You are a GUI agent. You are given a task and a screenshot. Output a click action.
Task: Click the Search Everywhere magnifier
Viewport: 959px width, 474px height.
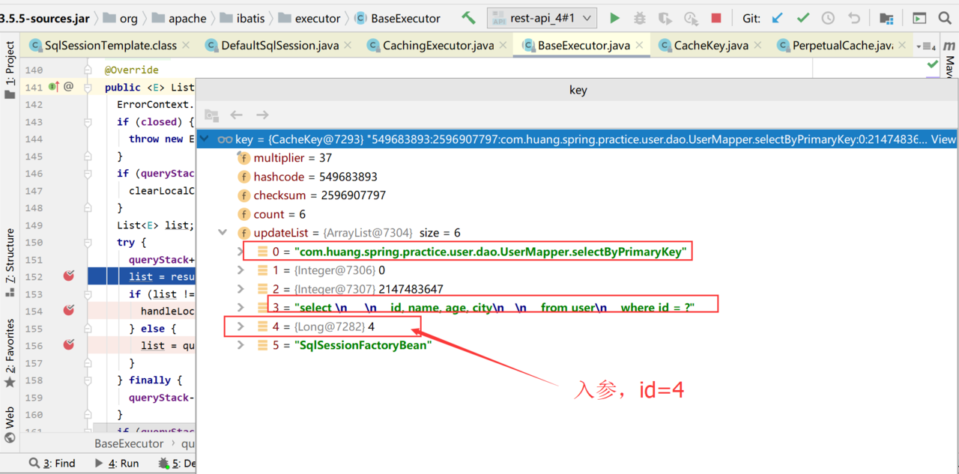click(945, 18)
